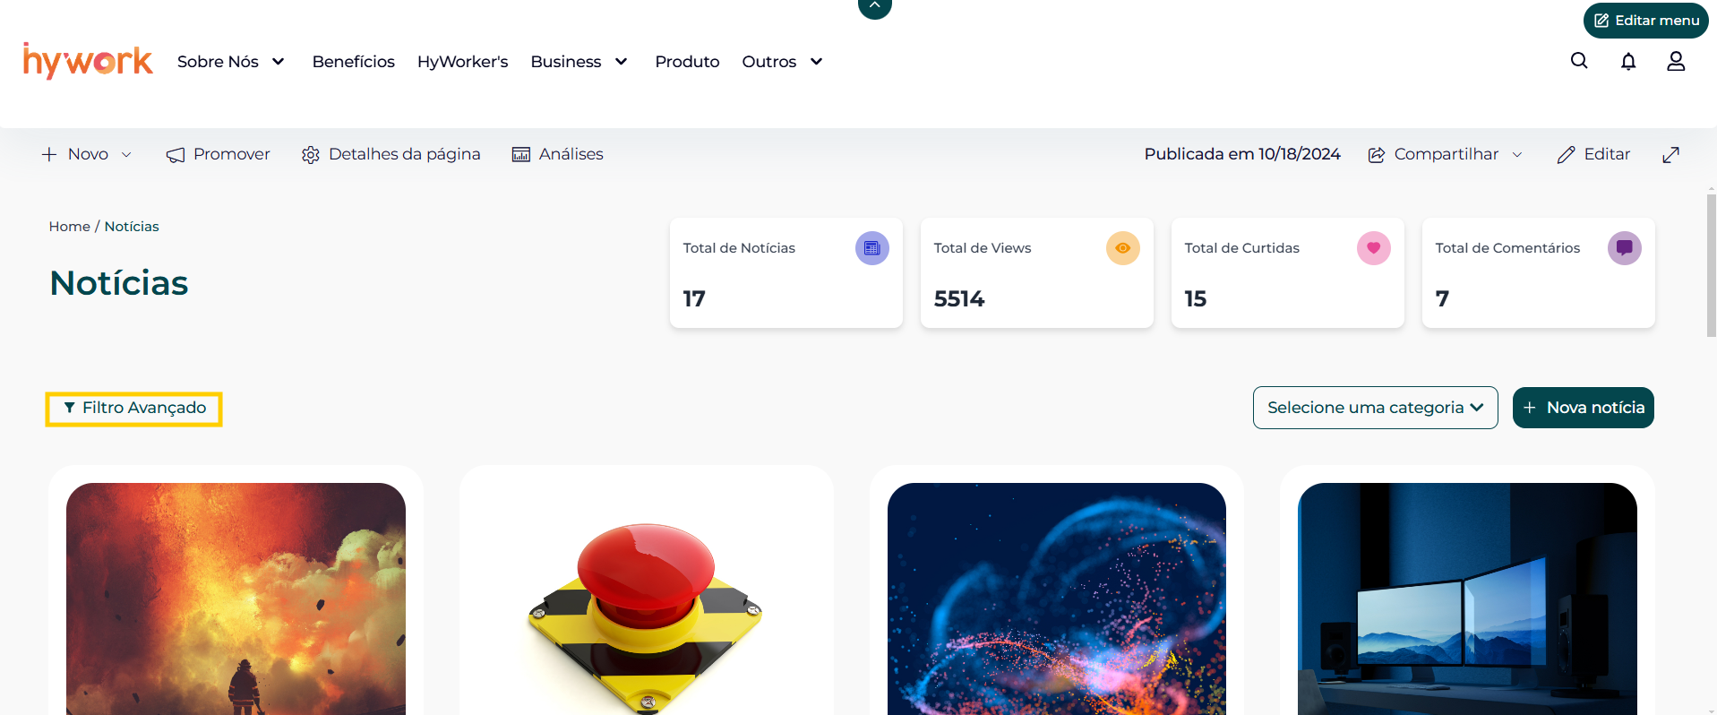1717x715 pixels.
Task: Open the user profile icon
Action: 1676,61
